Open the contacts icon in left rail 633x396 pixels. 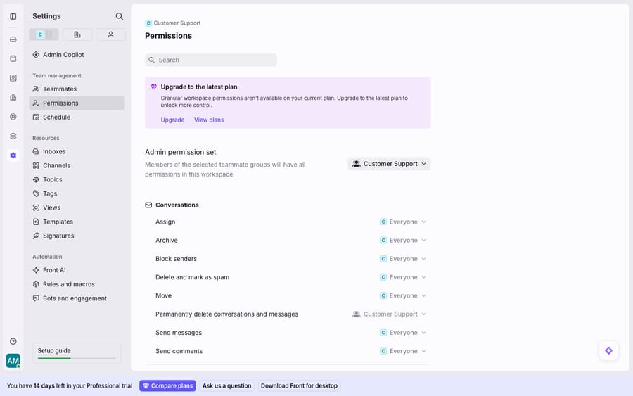point(13,78)
